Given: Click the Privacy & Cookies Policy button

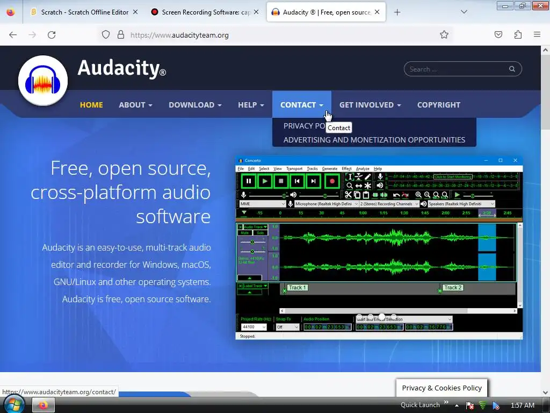Looking at the screenshot, I should 442,388.
